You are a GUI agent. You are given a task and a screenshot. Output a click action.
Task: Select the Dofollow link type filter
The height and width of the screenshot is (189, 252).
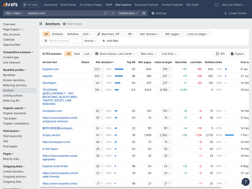[x=57, y=34]
